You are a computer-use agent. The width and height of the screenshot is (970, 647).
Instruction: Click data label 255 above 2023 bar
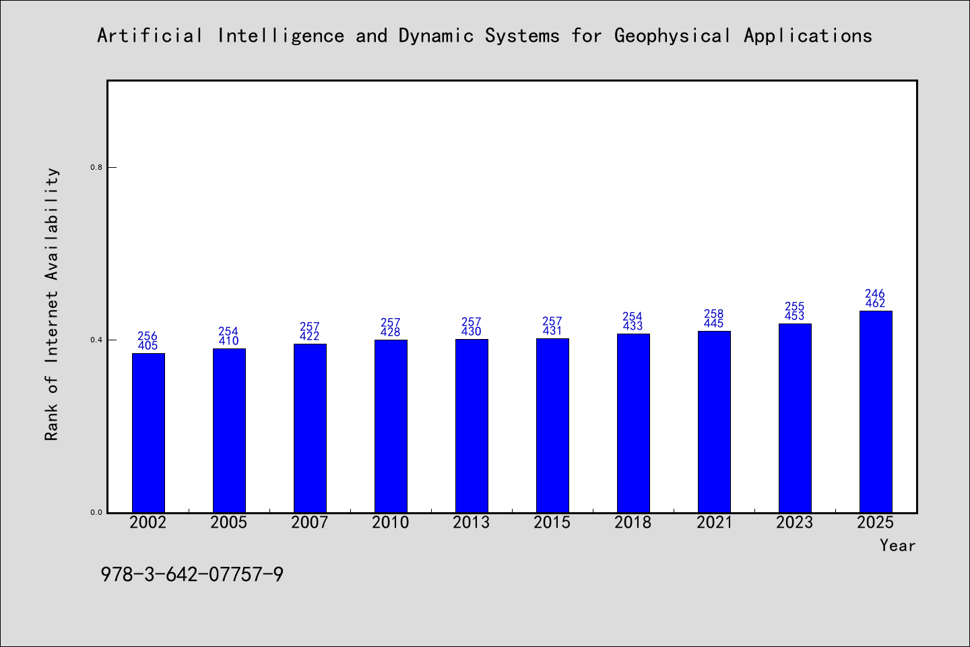coord(795,307)
